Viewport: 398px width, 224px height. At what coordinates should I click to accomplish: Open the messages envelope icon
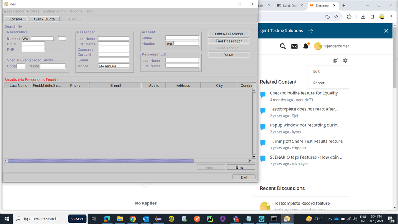pos(294,46)
